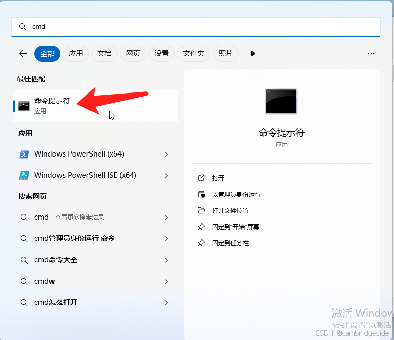
Task: Click the cmd search input field
Action: 196,27
